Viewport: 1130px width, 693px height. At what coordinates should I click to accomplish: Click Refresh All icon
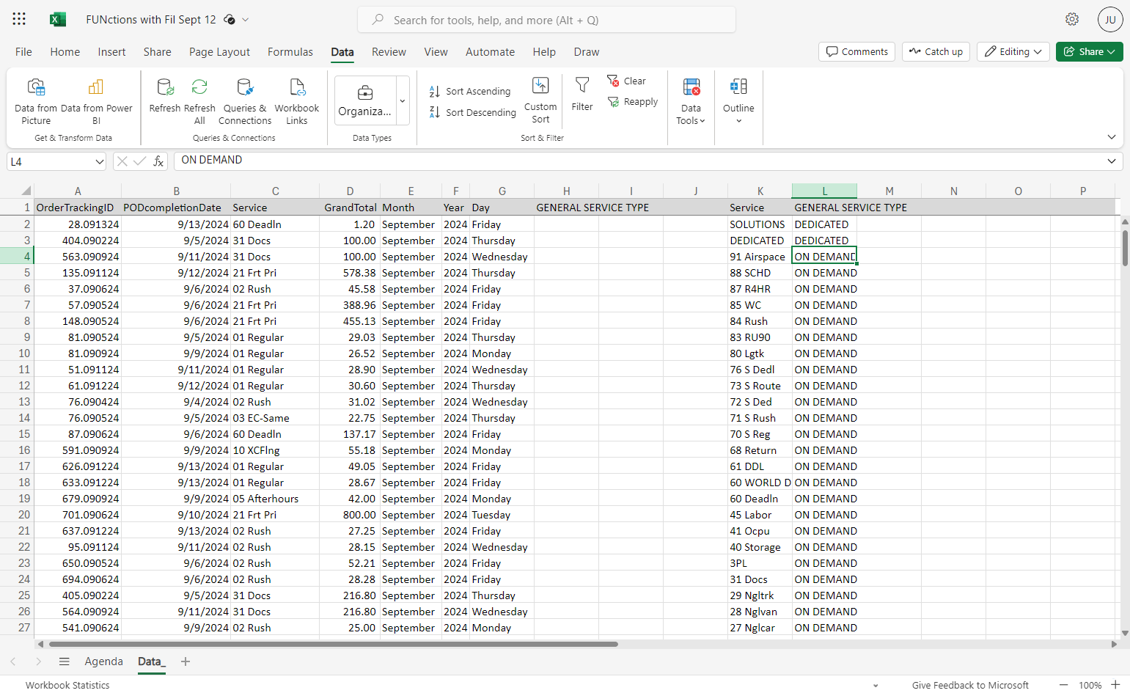click(199, 101)
